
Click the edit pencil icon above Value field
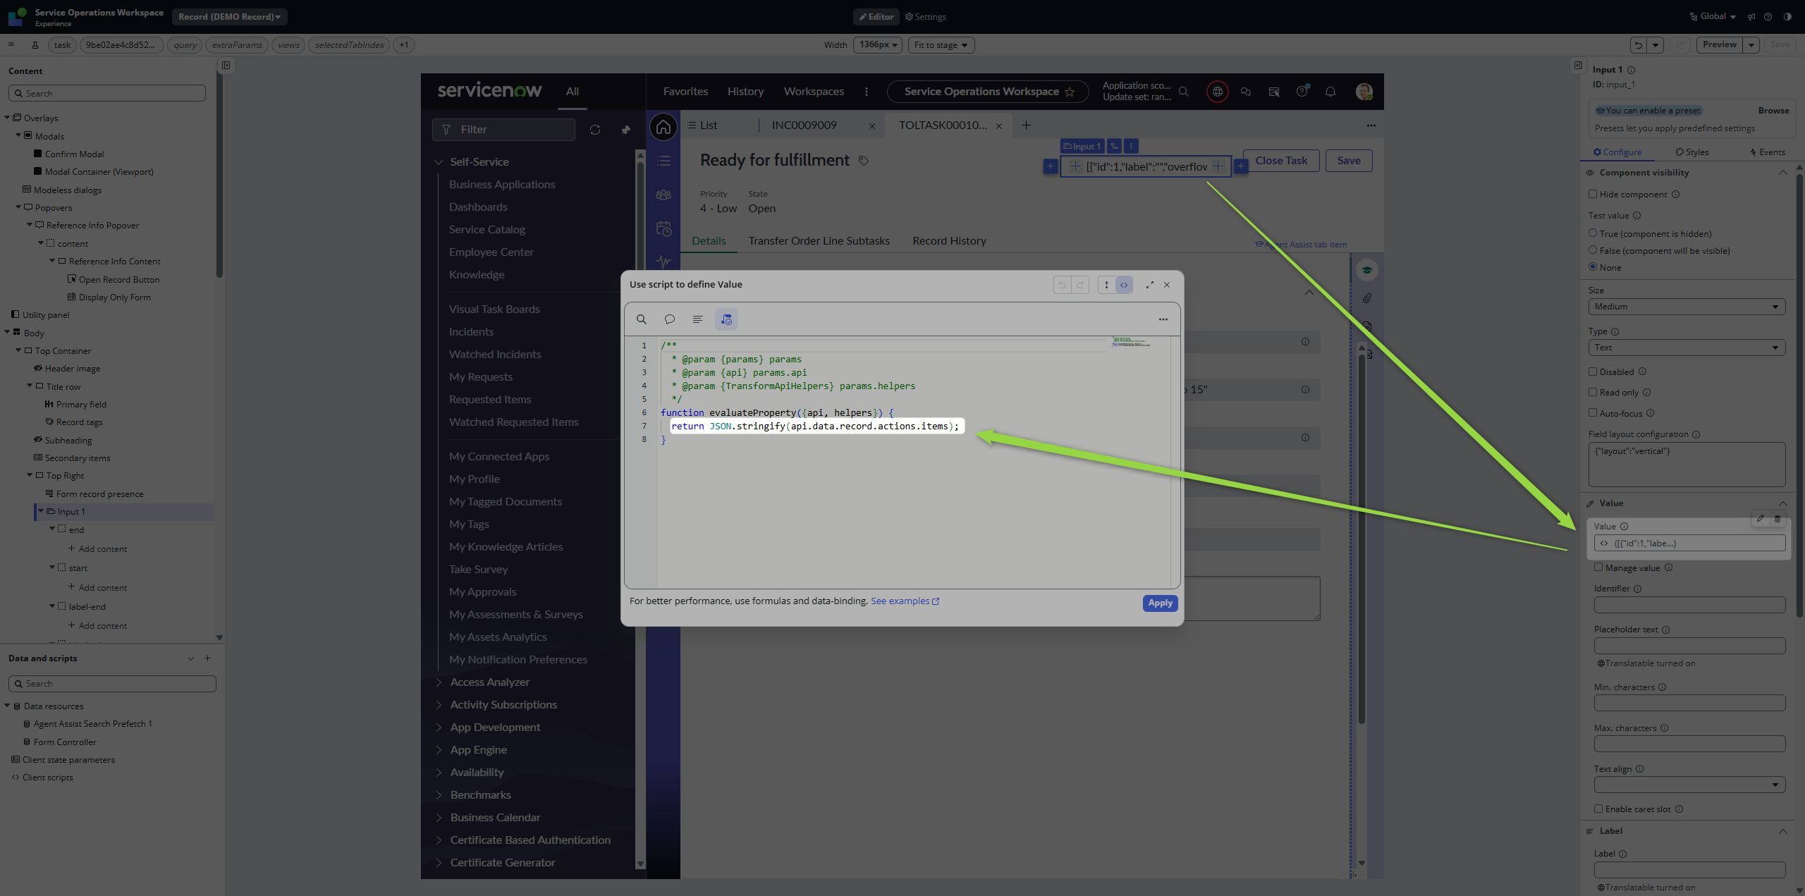point(1760,518)
